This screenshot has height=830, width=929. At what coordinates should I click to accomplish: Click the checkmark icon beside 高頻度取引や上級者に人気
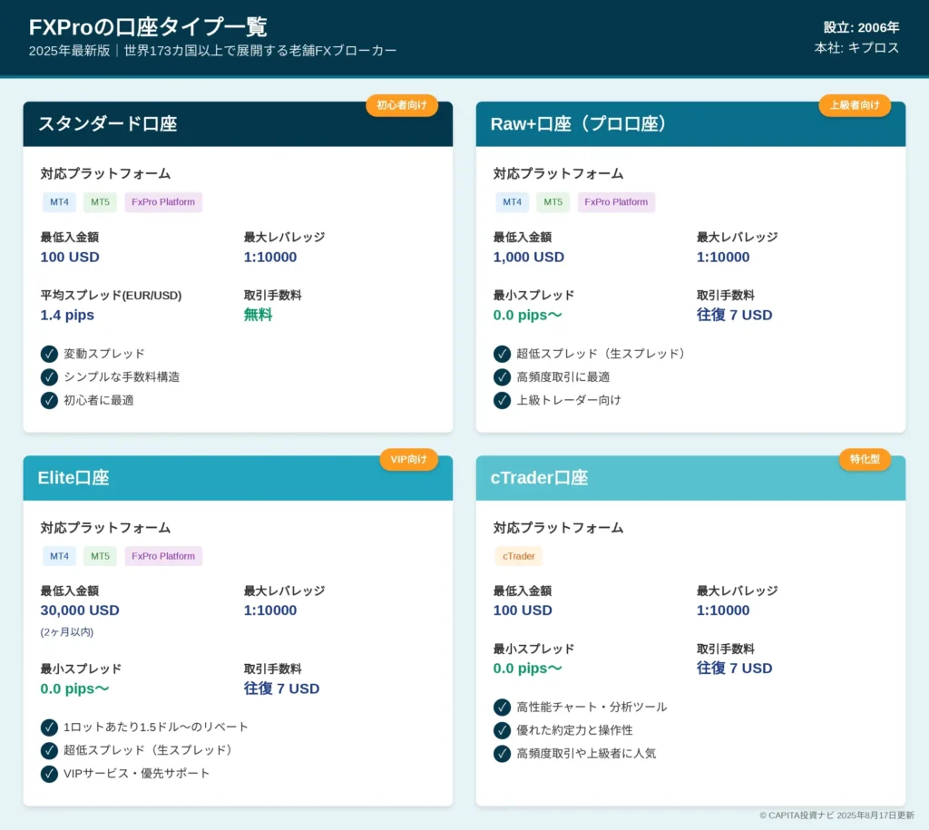tap(502, 754)
